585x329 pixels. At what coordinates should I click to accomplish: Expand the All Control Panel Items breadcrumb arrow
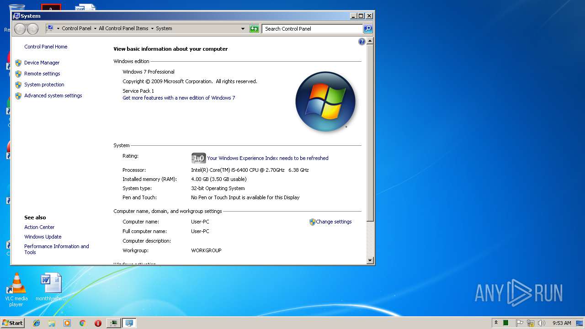point(152,29)
